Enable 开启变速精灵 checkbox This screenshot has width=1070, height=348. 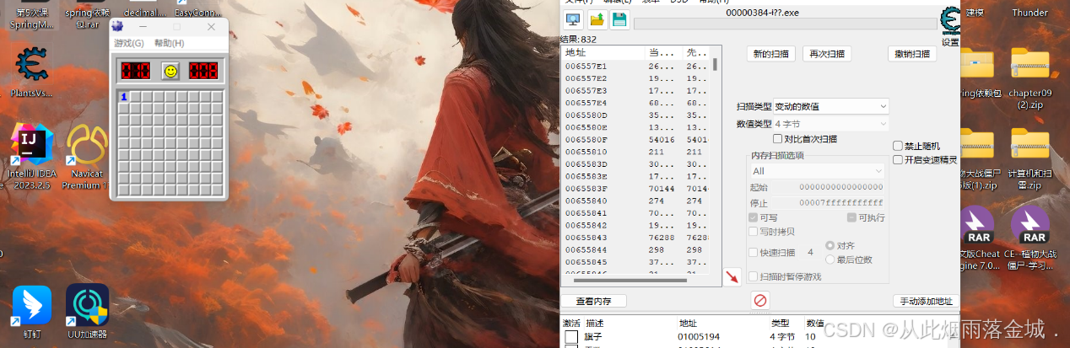898,159
